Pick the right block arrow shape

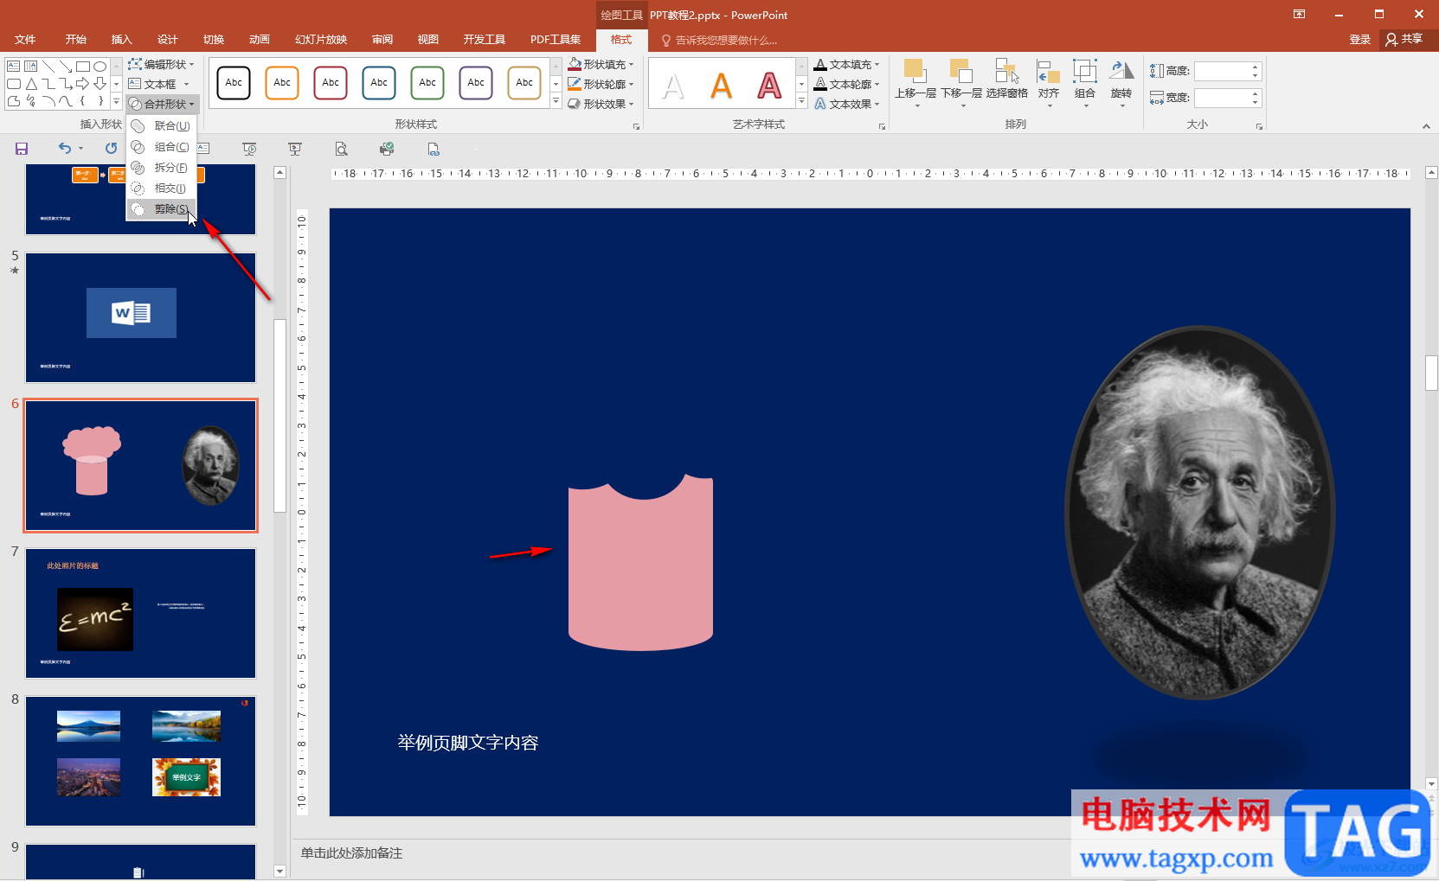(x=83, y=84)
